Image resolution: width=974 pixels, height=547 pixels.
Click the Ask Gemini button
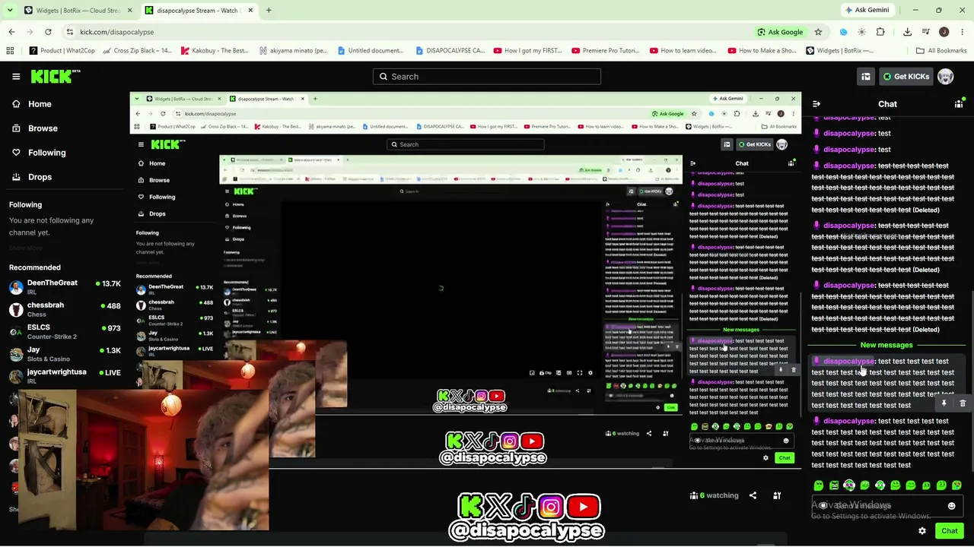tap(866, 11)
